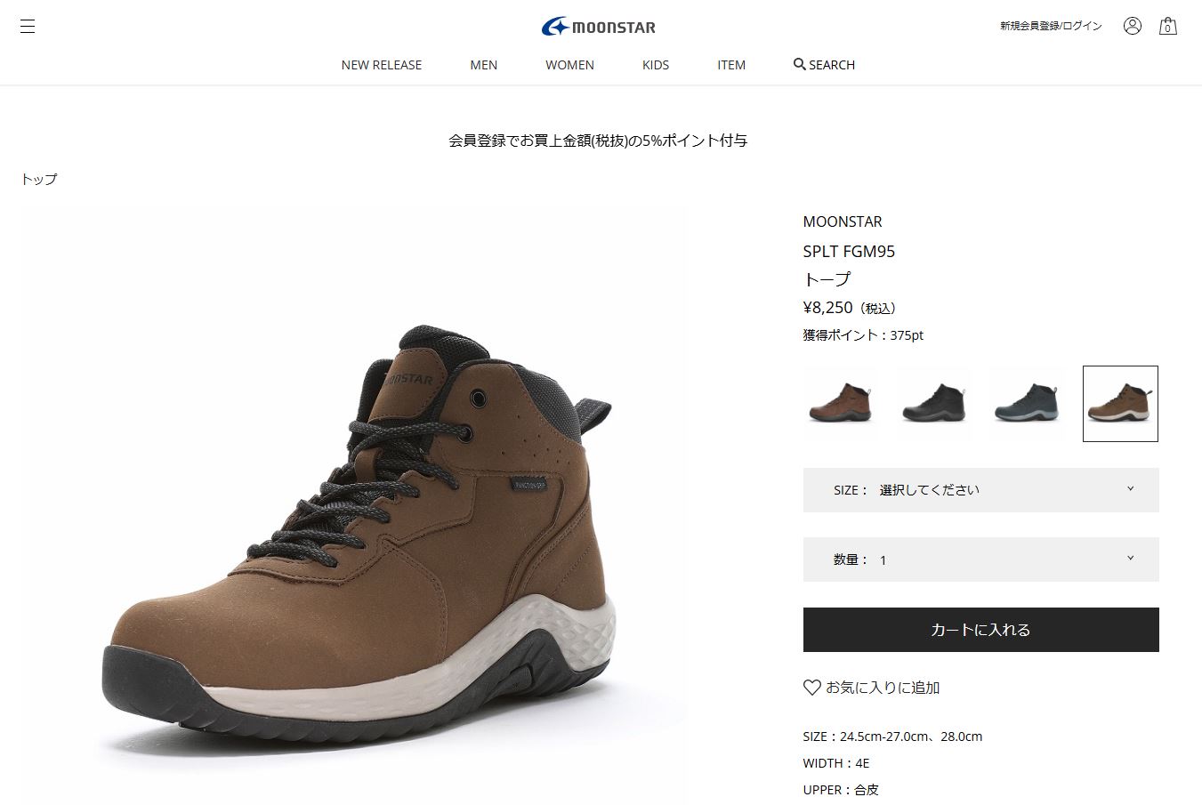
Task: Click the カートに入れる button
Action: [980, 630]
